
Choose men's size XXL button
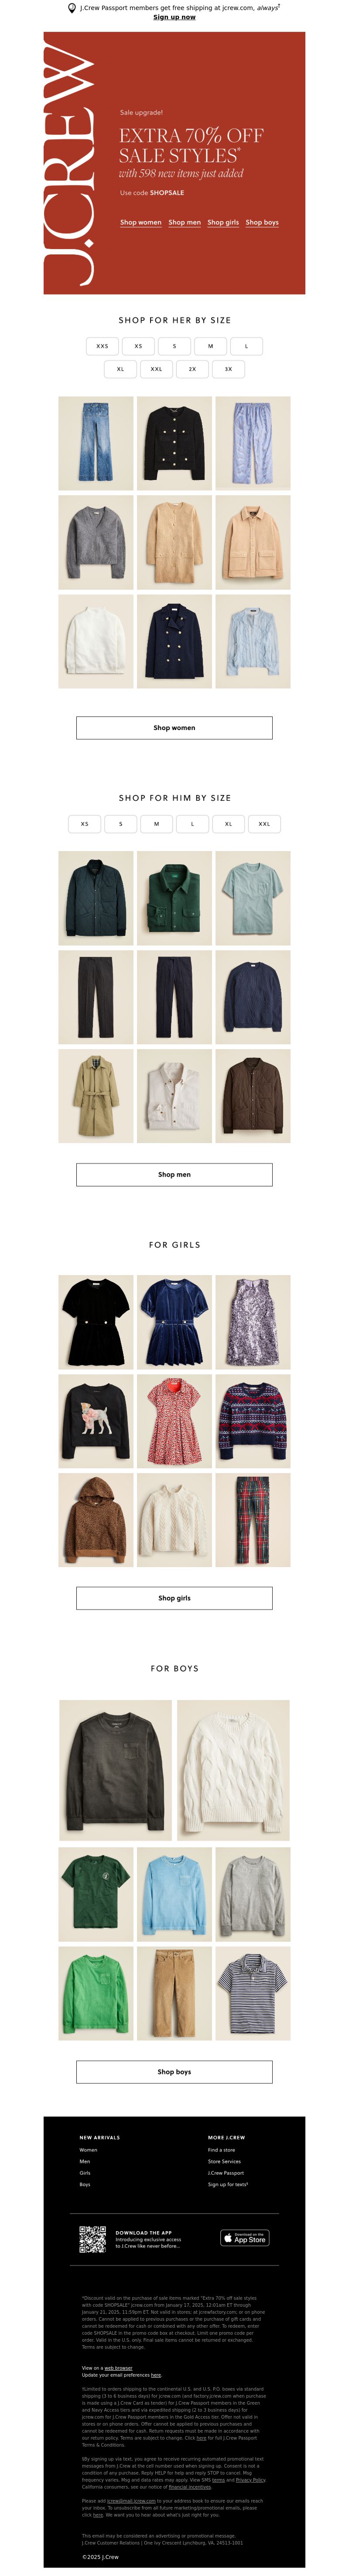264,824
